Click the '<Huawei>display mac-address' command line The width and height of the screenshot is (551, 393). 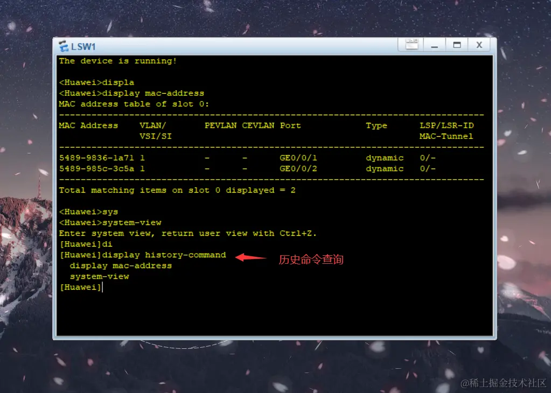click(x=131, y=93)
